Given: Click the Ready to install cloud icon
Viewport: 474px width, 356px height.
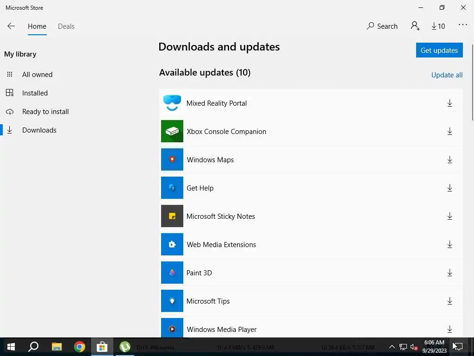Looking at the screenshot, I should (x=10, y=112).
